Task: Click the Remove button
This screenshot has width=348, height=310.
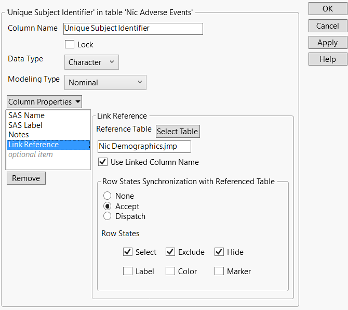Action: coord(26,178)
